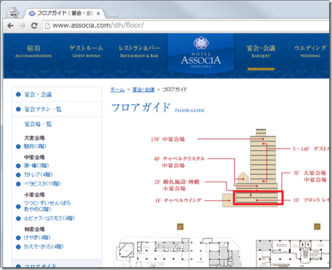Follow the ホーム breadcrumb link
This screenshot has width=332, height=270.
117,90
